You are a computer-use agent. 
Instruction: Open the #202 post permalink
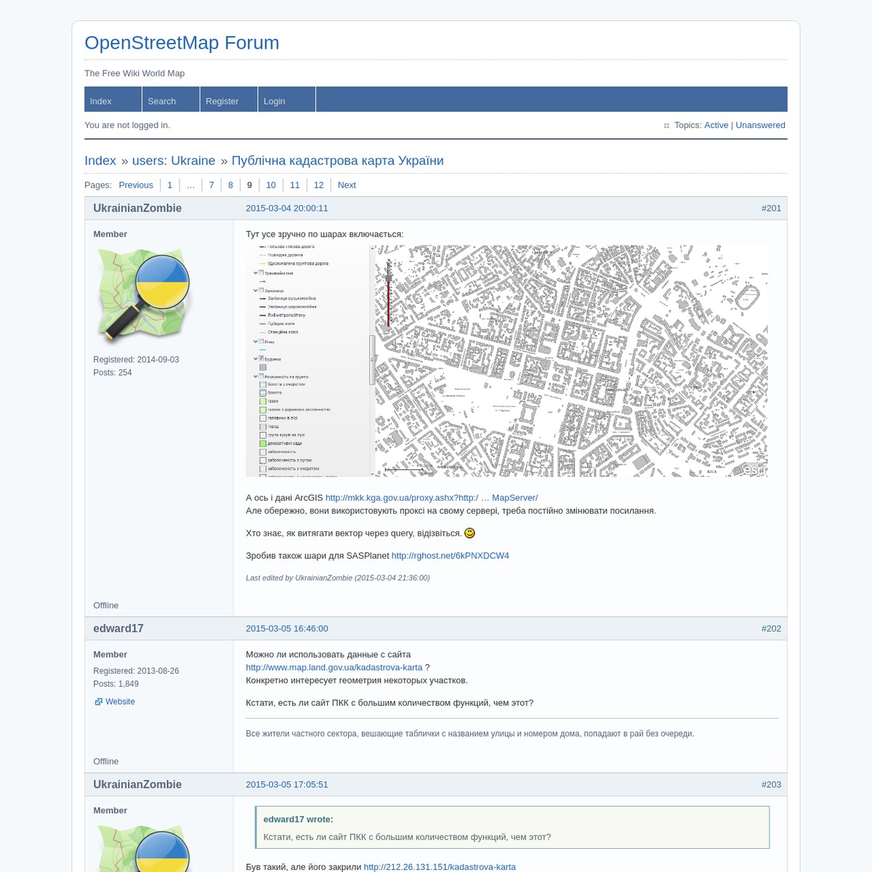pyautogui.click(x=771, y=629)
